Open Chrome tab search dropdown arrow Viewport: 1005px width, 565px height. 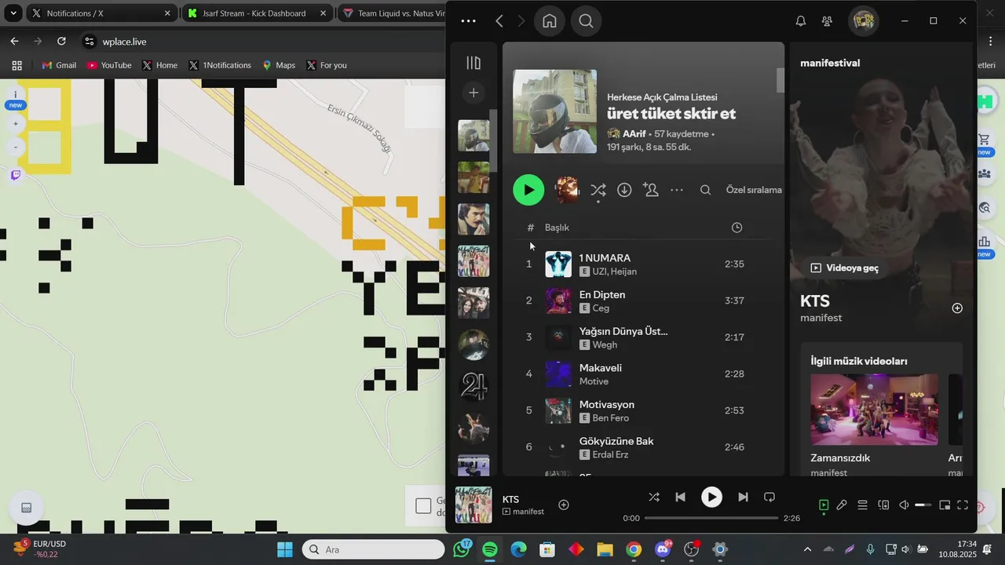point(13,13)
